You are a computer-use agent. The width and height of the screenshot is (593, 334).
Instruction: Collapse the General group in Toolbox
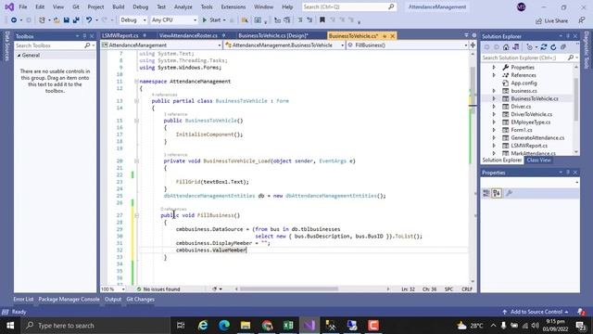tap(19, 56)
